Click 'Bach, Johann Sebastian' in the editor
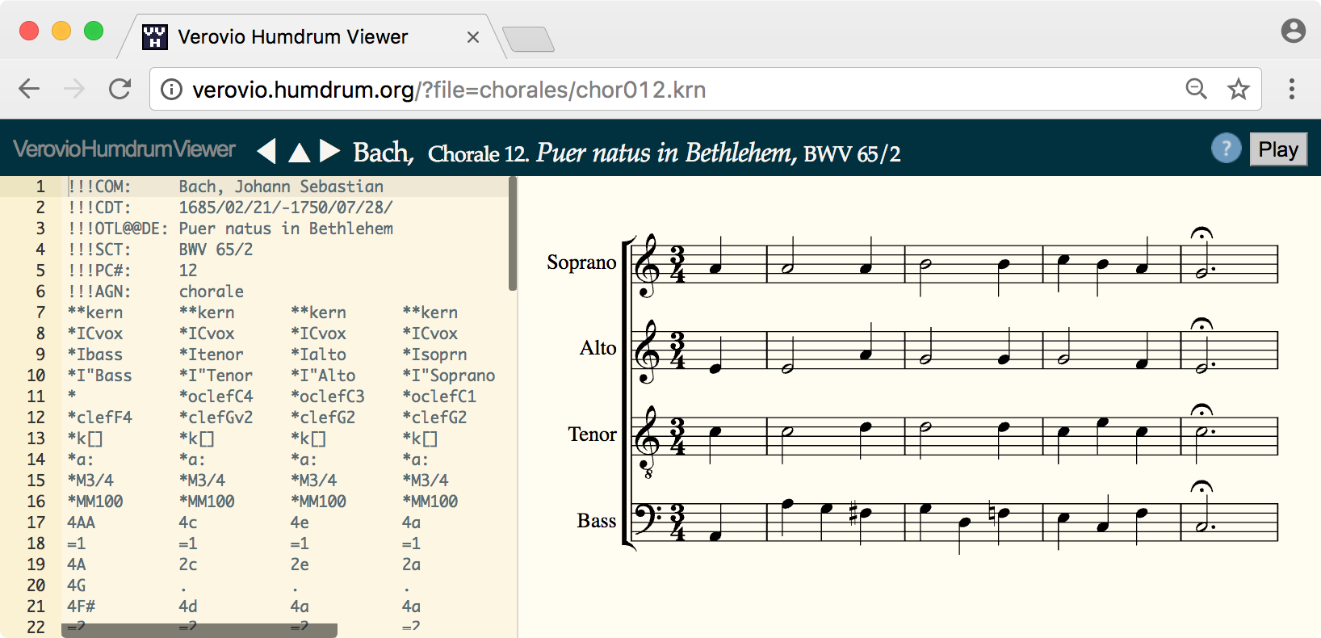Viewport: 1321px width, 638px height. [x=281, y=187]
